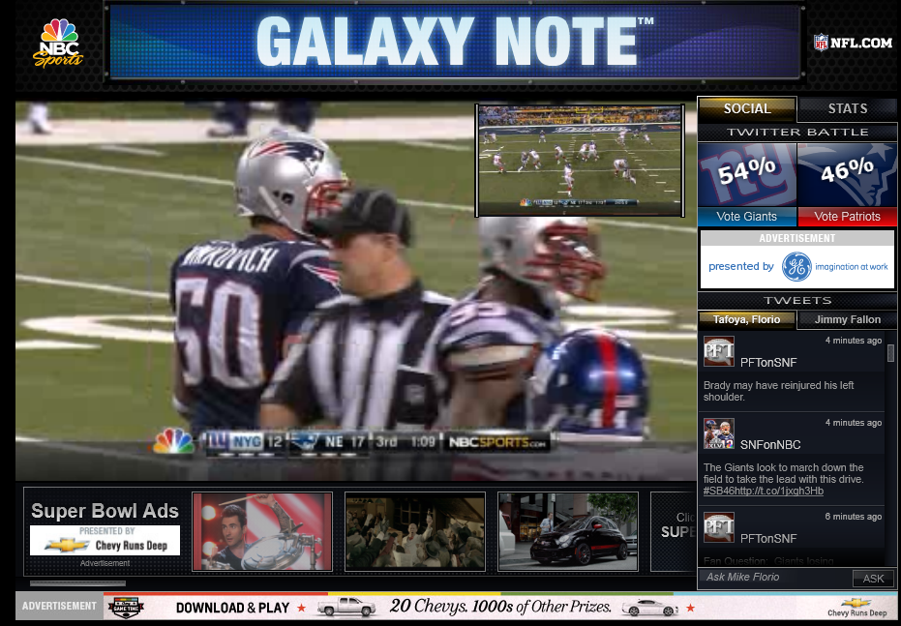This screenshot has height=626, width=901.
Task: Open the NFL.COM logo link
Action: coord(853,43)
